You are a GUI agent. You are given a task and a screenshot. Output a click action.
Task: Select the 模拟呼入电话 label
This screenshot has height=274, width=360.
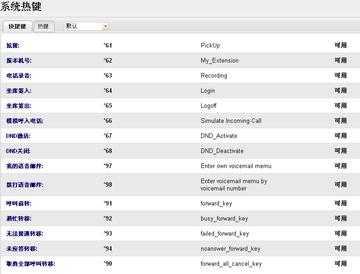click(25, 121)
